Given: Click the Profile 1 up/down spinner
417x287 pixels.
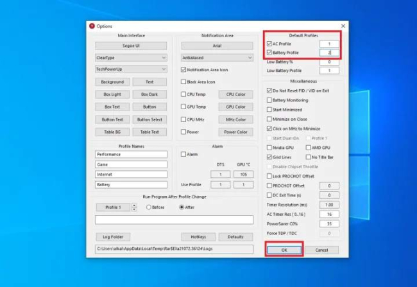Looking at the screenshot, I should (134, 207).
